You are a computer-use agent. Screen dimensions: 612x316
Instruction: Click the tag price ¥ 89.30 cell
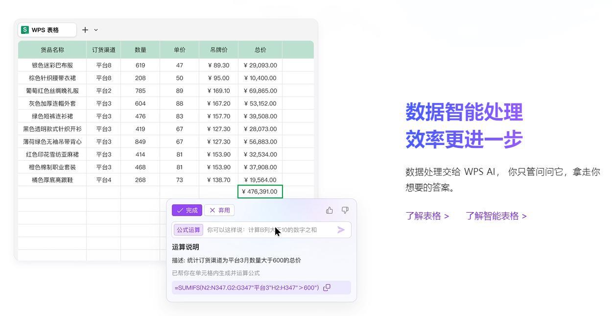[x=219, y=65]
